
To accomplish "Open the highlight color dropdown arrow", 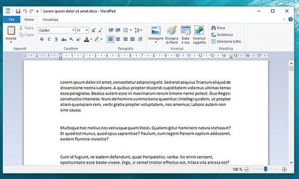I will 101,39.
